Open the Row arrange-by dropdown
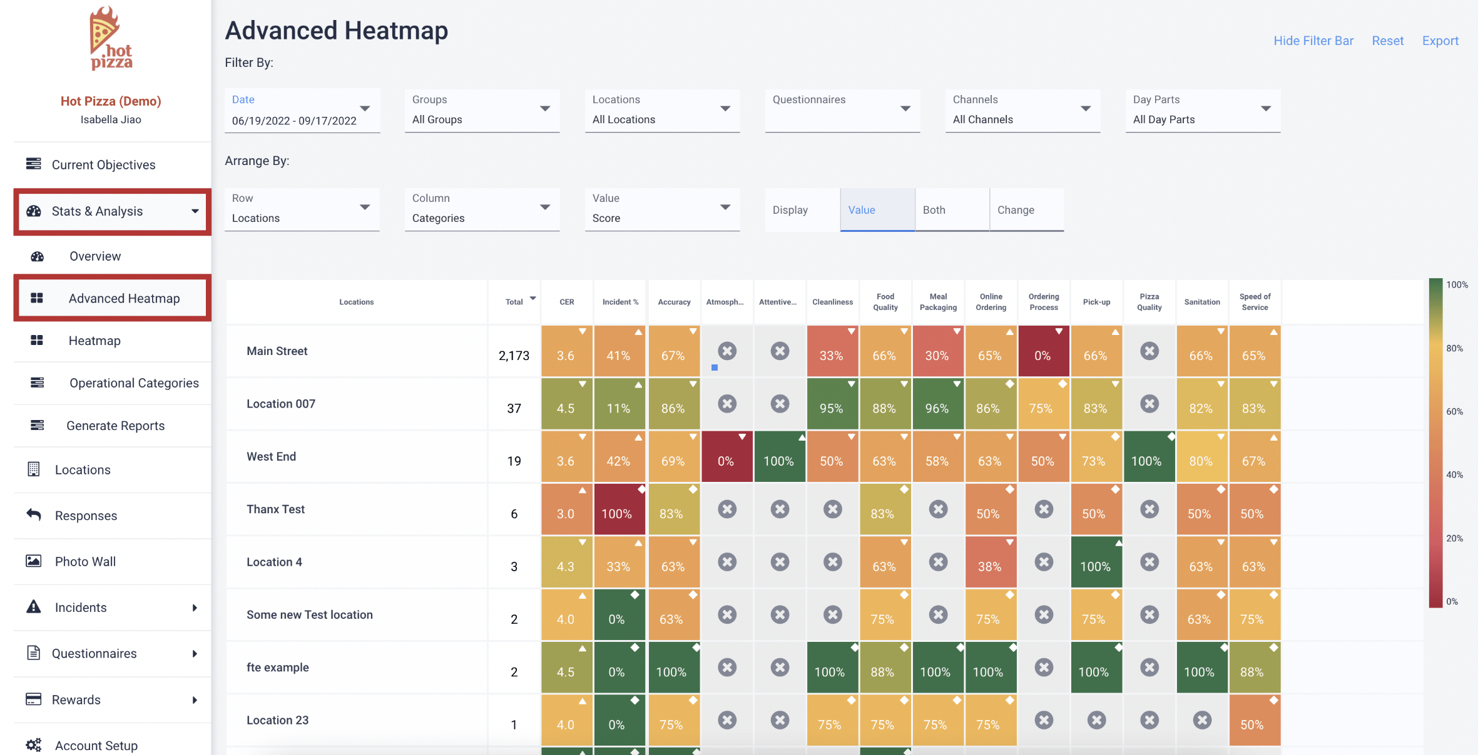Screen dimensions: 1478x755 coord(302,209)
